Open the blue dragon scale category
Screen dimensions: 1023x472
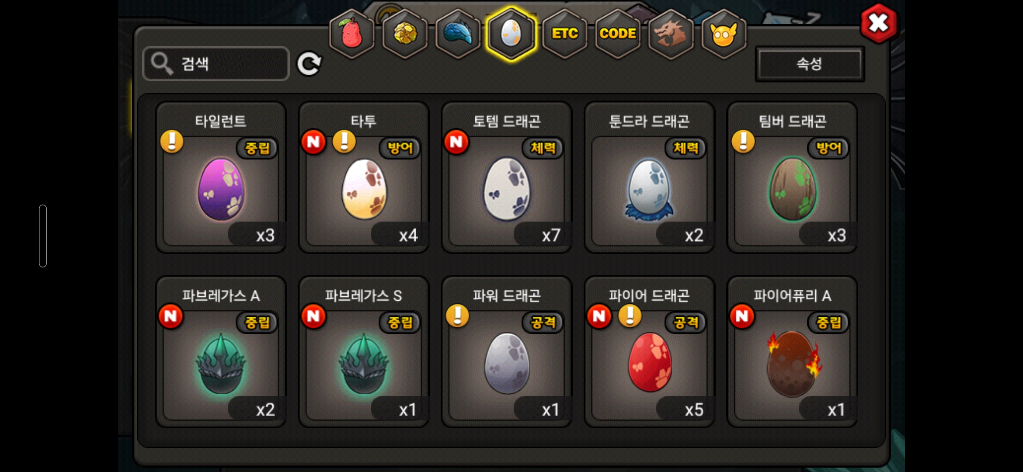(458, 34)
